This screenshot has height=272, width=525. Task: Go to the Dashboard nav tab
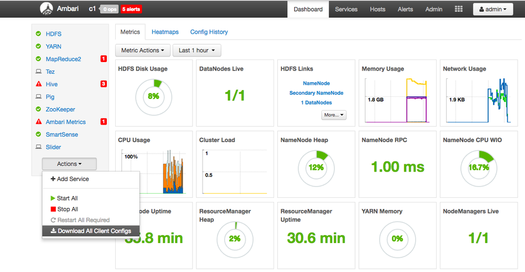[308, 9]
